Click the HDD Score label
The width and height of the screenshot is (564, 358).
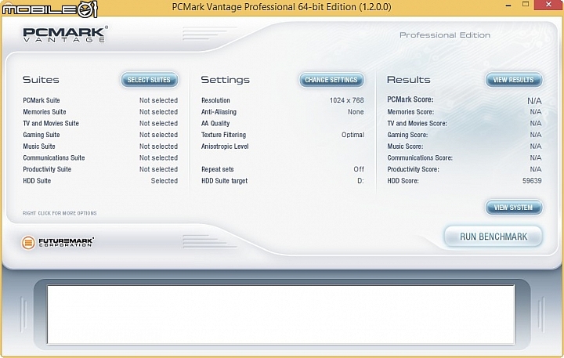point(403,181)
